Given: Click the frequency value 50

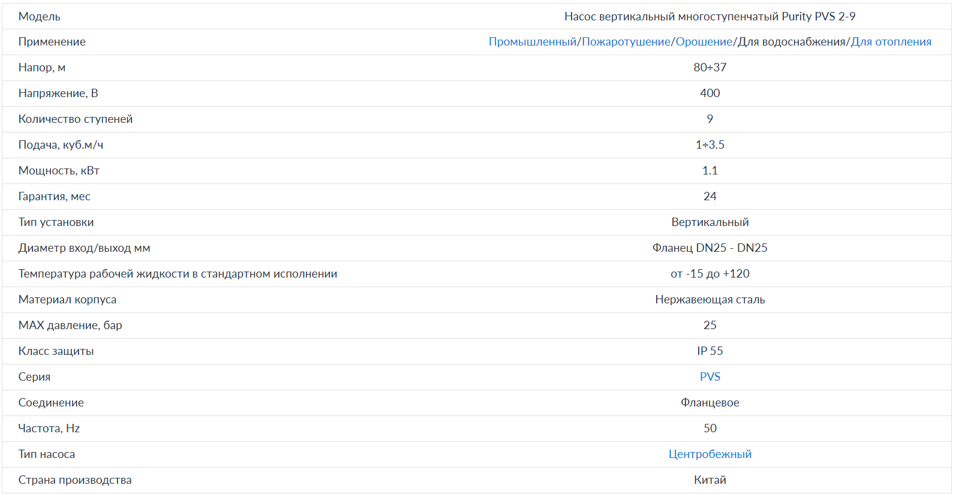Looking at the screenshot, I should pos(710,429).
